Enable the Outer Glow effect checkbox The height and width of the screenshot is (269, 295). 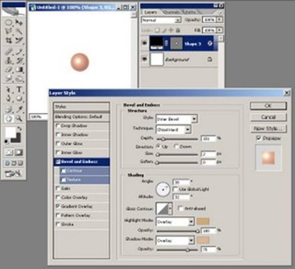[x=58, y=143]
